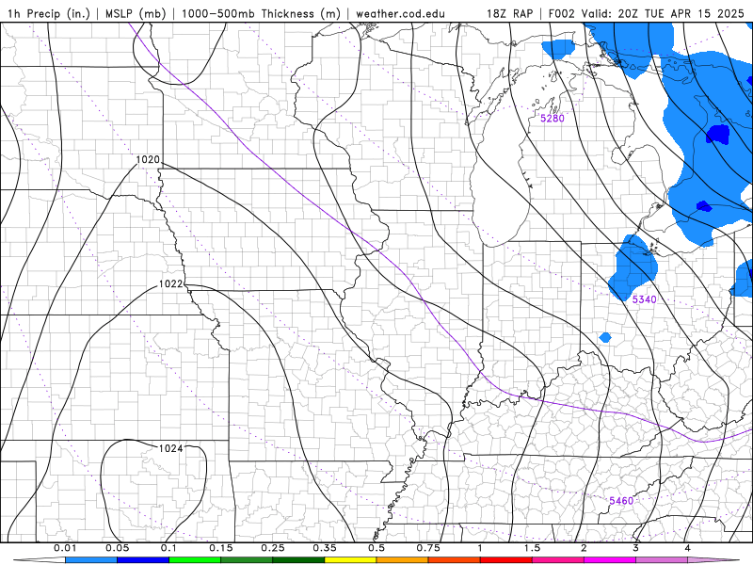Click the 0.05 legend value
This screenshot has height=565, width=753.
(x=117, y=548)
